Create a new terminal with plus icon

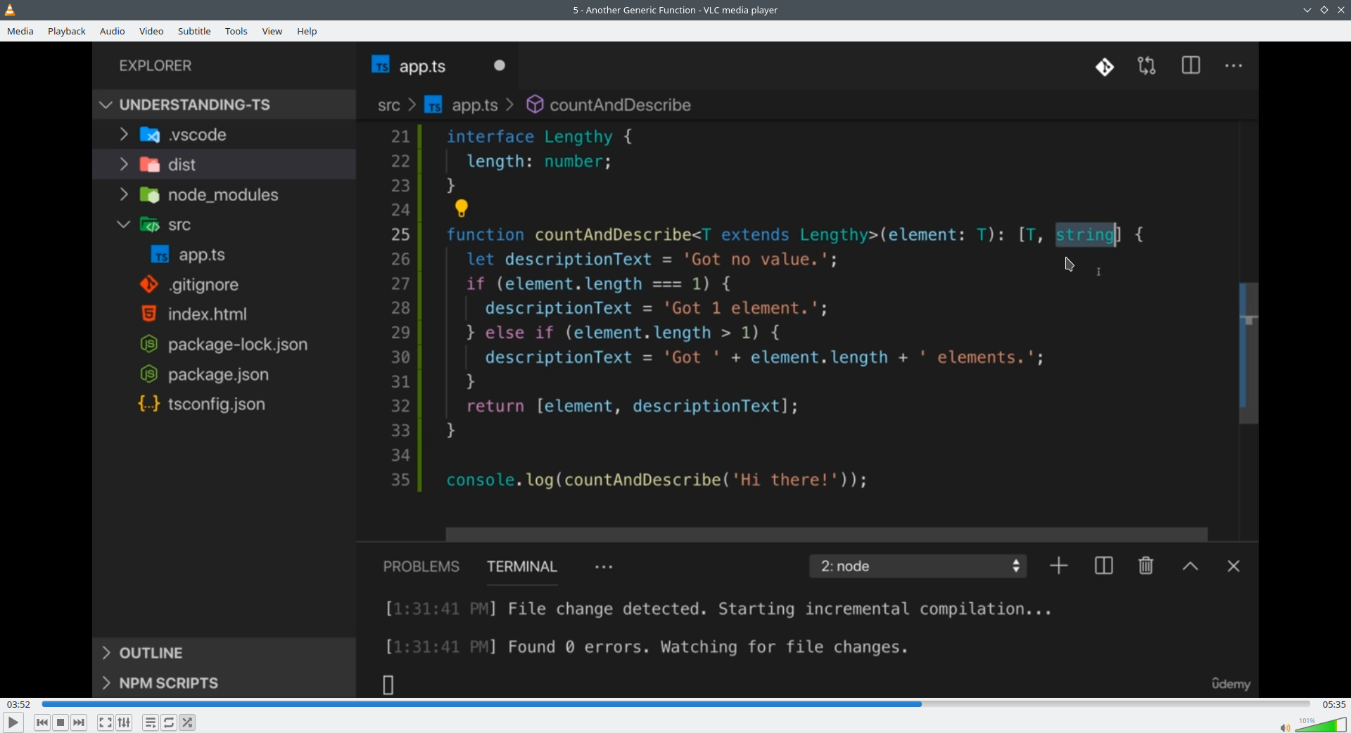pos(1059,566)
